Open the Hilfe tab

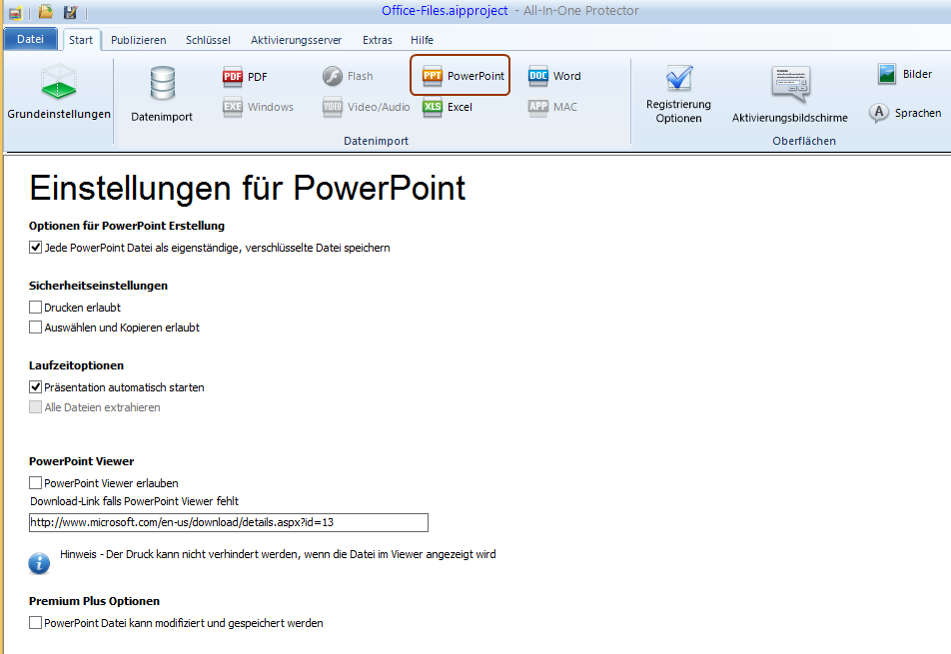[x=422, y=40]
